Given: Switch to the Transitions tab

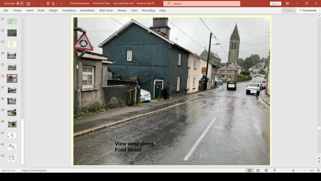Looking at the screenshot, I should click(69, 10).
